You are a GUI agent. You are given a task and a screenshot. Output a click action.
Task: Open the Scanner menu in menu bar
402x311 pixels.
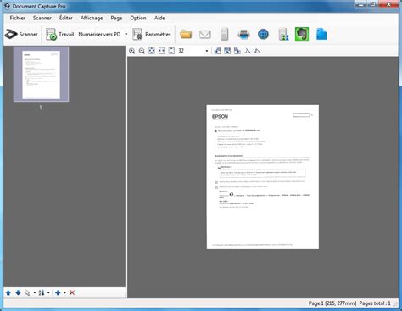(42, 18)
